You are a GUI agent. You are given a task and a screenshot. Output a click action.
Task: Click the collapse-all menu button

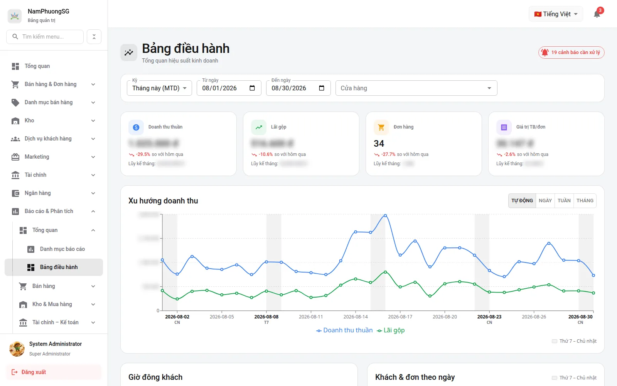click(x=94, y=37)
